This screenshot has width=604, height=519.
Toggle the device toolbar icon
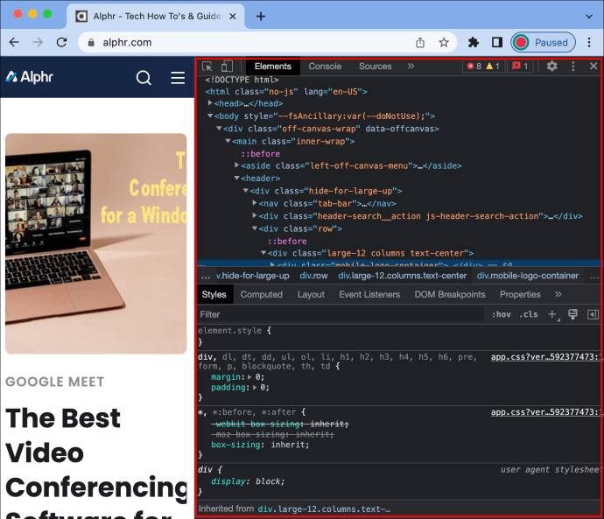coord(227,67)
